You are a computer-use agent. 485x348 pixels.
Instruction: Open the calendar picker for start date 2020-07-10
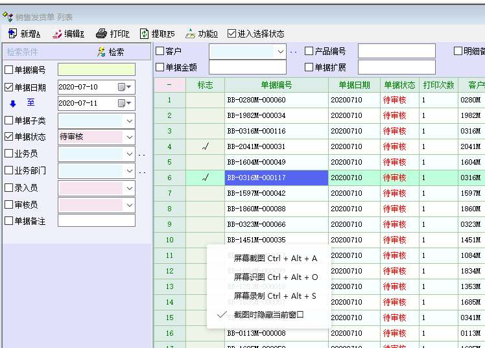tap(121, 87)
